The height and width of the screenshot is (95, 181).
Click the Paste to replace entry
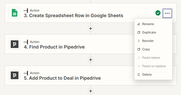coord(153,66)
